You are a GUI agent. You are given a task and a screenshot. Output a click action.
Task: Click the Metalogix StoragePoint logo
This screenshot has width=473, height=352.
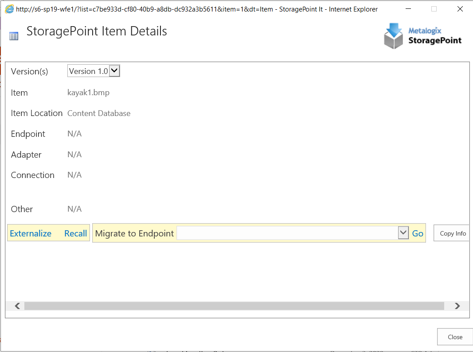coord(422,36)
